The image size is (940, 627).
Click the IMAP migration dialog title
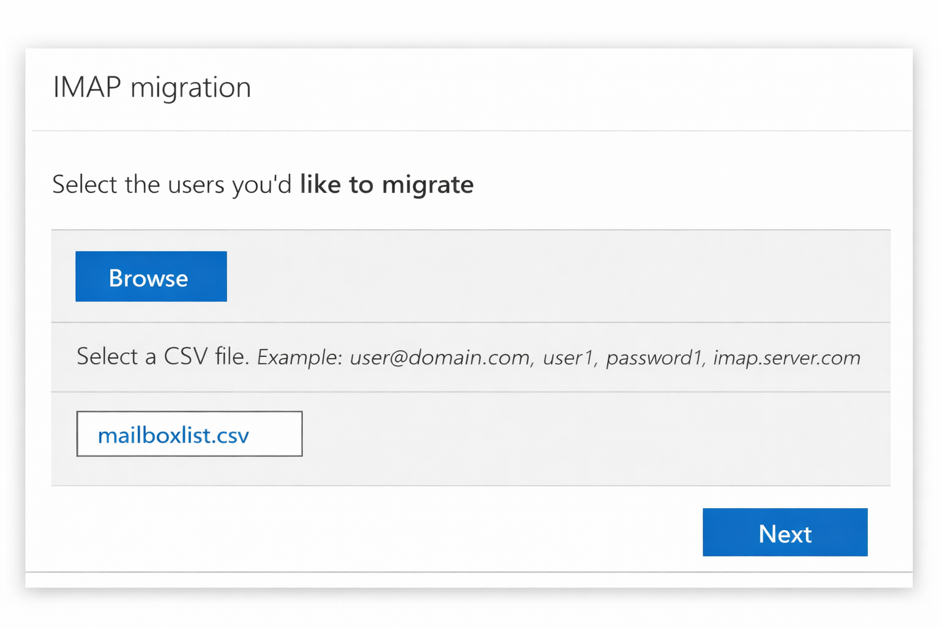coord(152,87)
